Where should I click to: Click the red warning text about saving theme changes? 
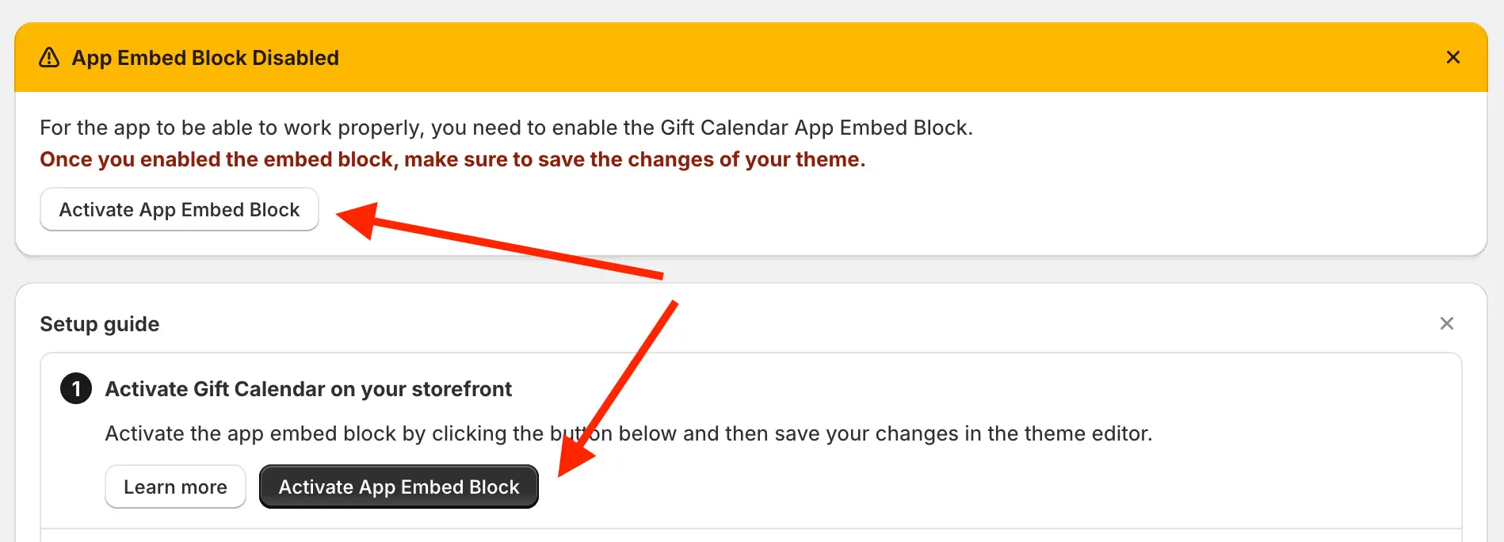[452, 159]
